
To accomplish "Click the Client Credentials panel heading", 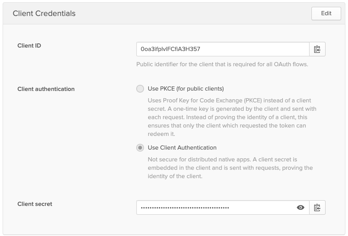I will pos(44,13).
